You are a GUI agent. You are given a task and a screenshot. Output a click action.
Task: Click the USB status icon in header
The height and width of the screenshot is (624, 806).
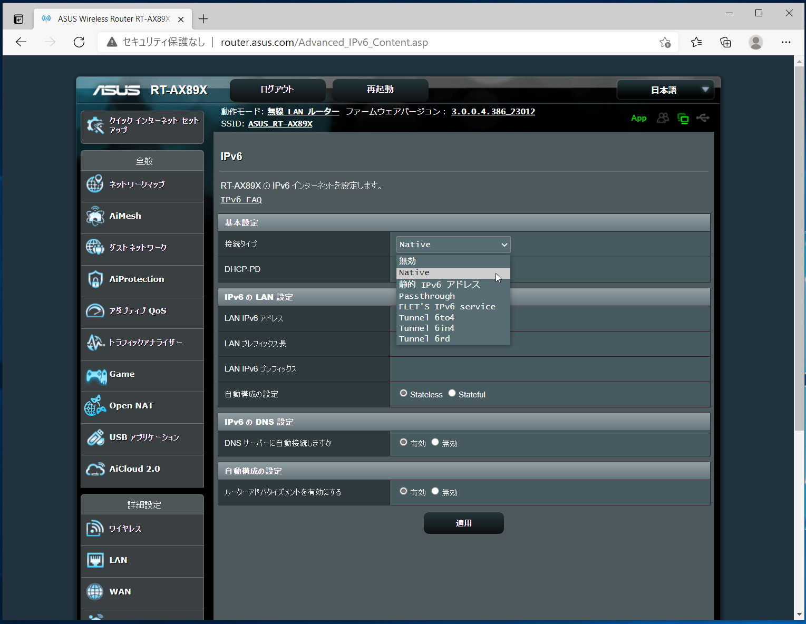tap(703, 118)
